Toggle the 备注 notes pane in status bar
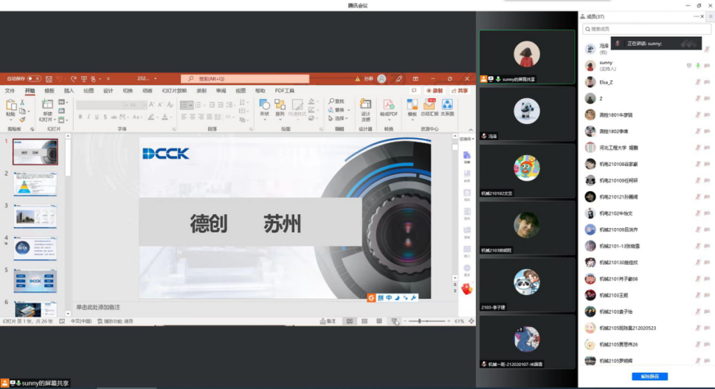 (328, 321)
